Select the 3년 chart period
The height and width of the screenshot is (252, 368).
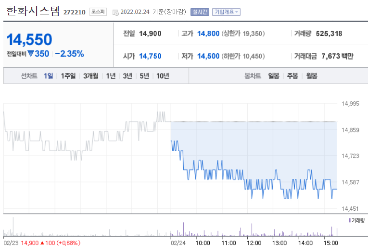127,76
